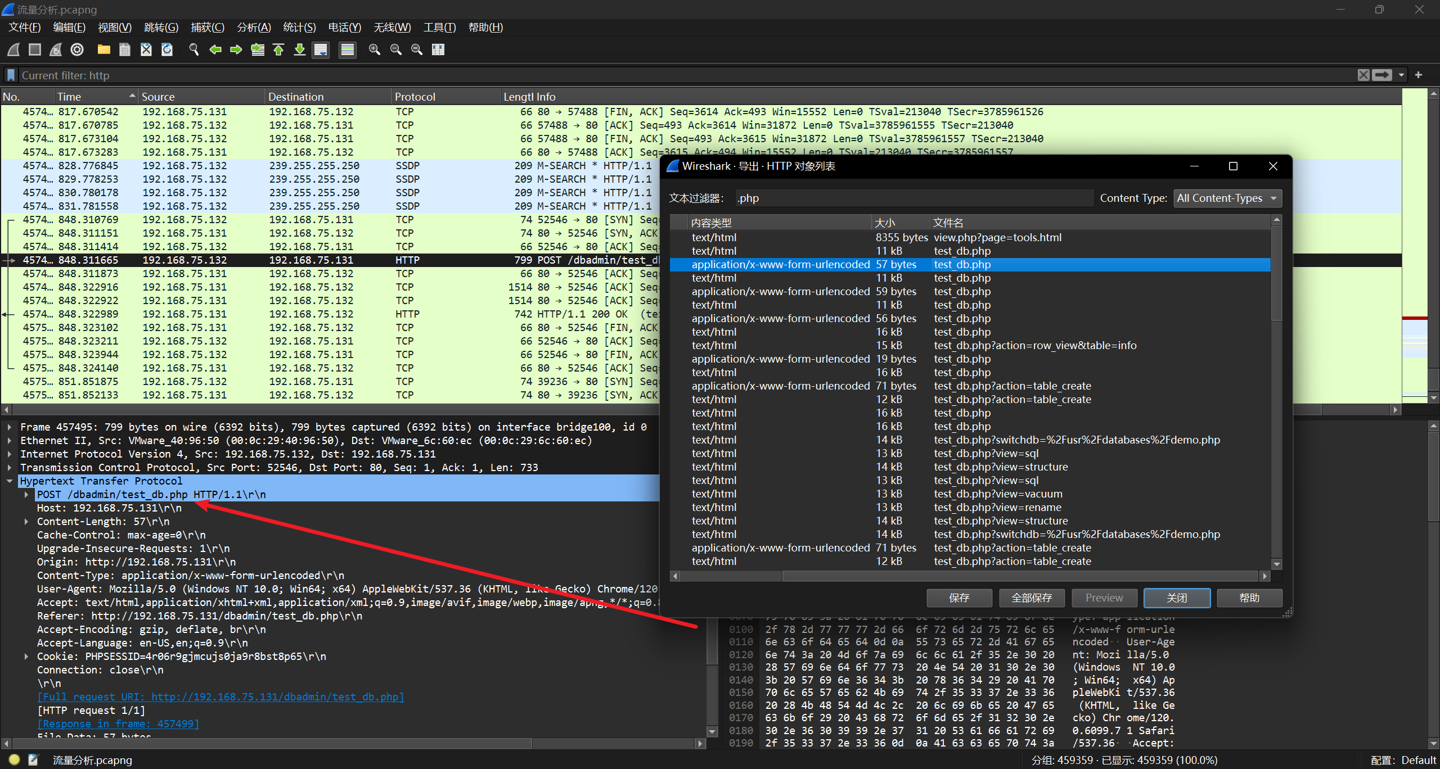Click the 文本过滤器 input containing .php
Viewport: 1440px width, 769px height.
(914, 198)
